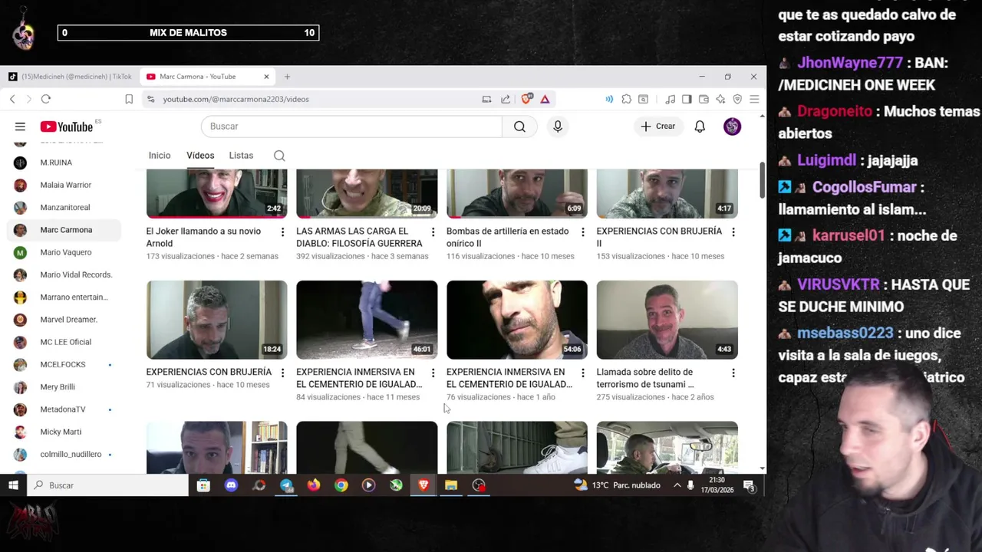Start voice search with the microphone icon
The width and height of the screenshot is (982, 552).
[558, 127]
